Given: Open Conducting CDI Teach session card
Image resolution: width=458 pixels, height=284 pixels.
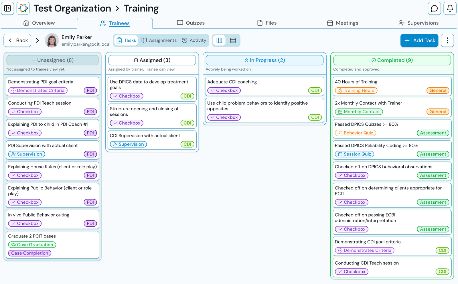Looking at the screenshot, I should point(392,267).
